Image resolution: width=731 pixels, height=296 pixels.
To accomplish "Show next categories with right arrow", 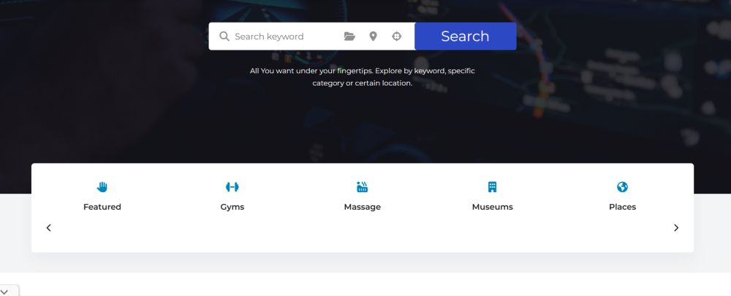I will (676, 228).
